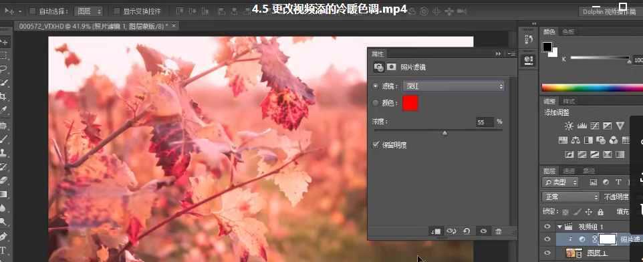Open the 自动选择 图层 dropdown
This screenshot has height=262, width=643.
click(x=90, y=11)
